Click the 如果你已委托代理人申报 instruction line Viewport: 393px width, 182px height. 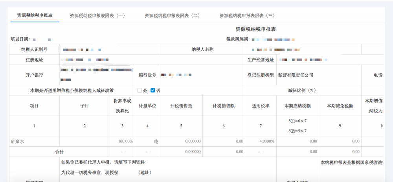[104, 162]
